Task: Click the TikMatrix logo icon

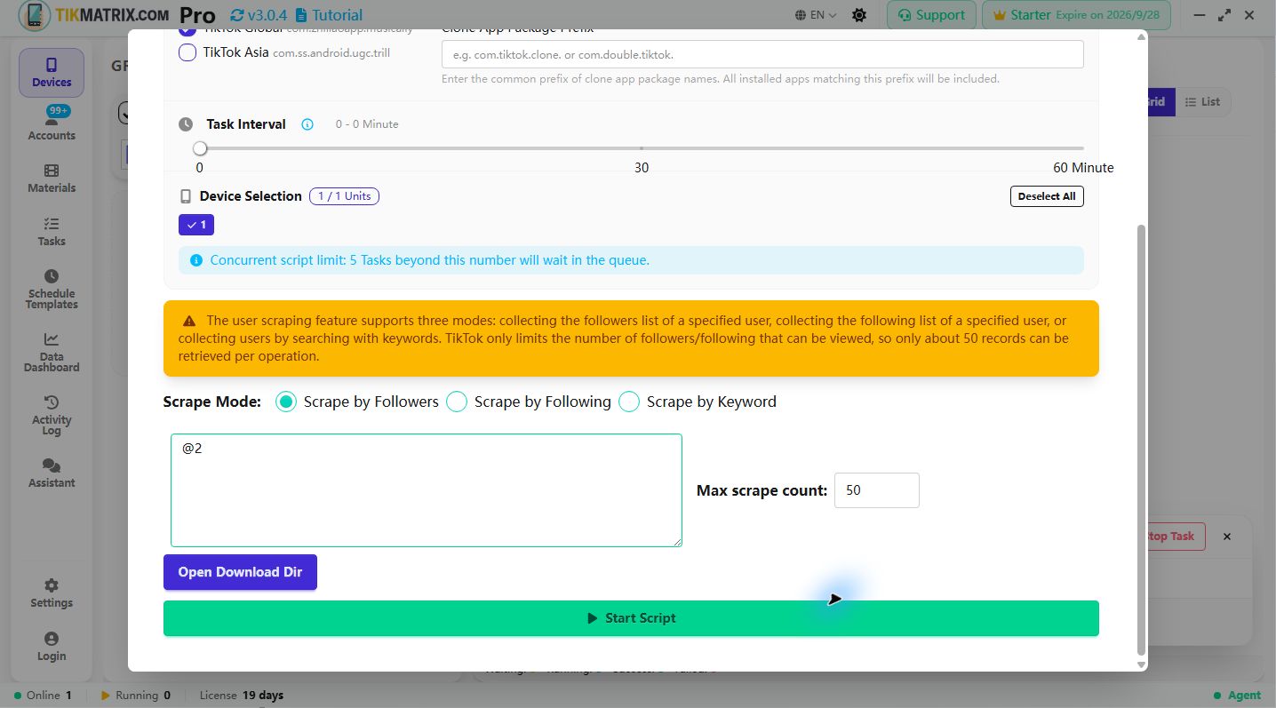Action: pos(34,15)
